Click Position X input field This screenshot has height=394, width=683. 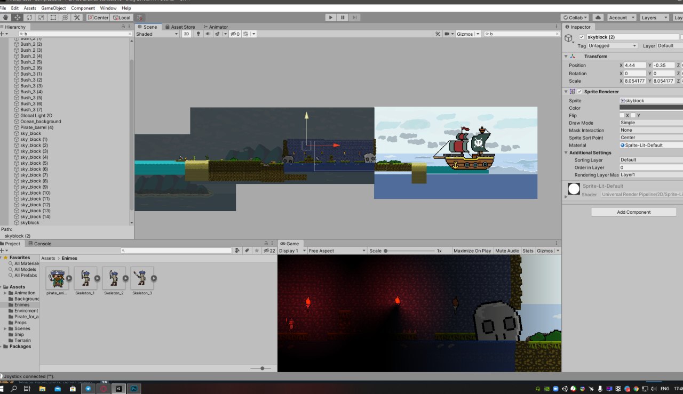(x=635, y=65)
